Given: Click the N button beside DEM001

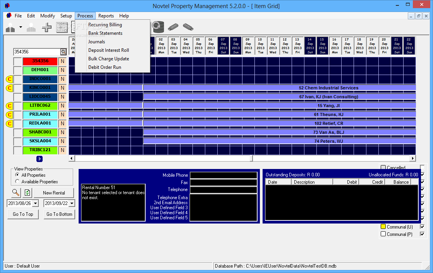Looking at the screenshot, I should (x=62, y=70).
